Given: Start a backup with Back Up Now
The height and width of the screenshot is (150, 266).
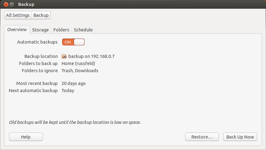Looking at the screenshot, I should 240,137.
